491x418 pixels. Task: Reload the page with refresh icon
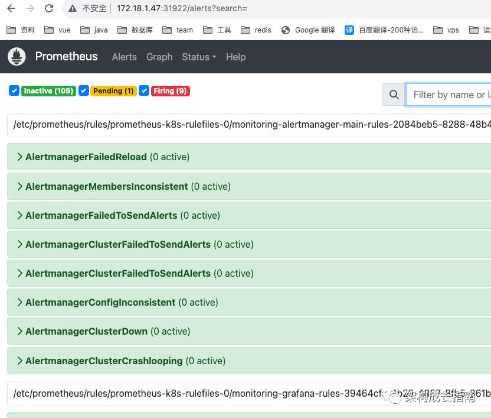coord(49,8)
